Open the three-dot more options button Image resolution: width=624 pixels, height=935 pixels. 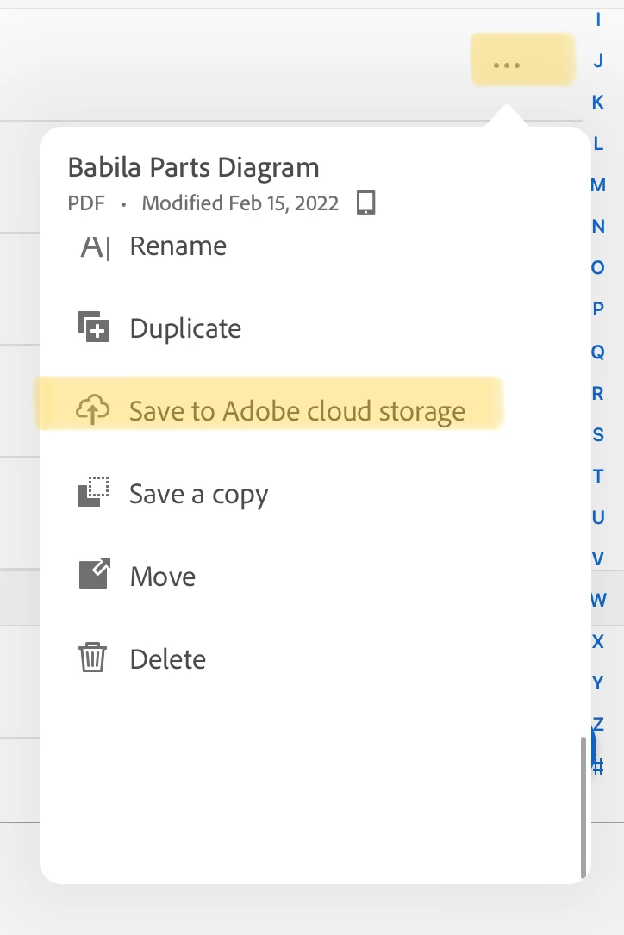(506, 65)
